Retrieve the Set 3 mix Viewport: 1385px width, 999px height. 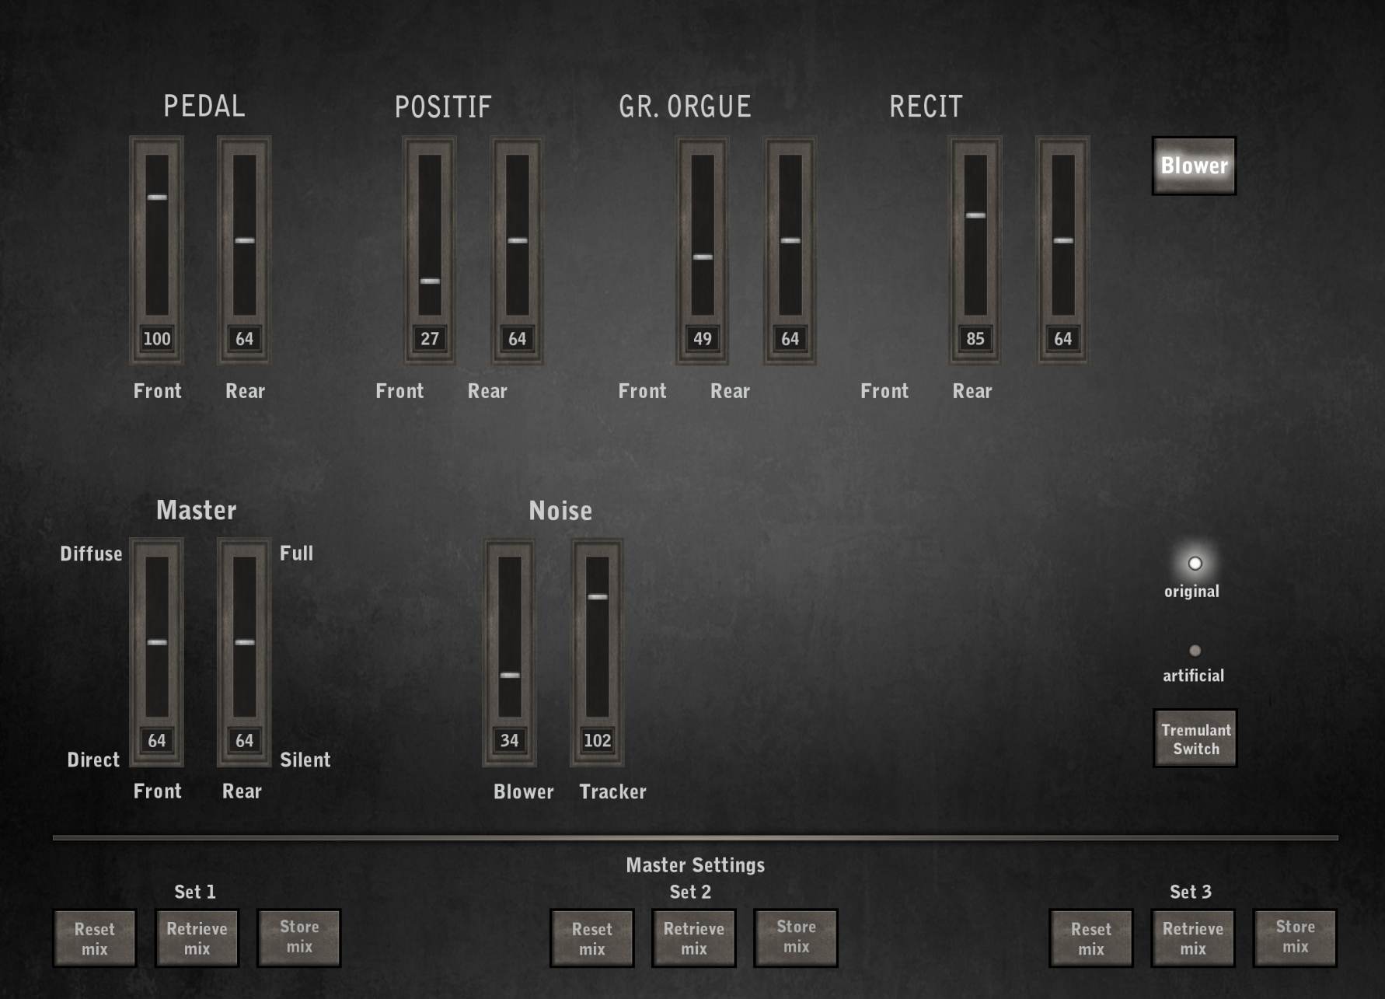1192,938
